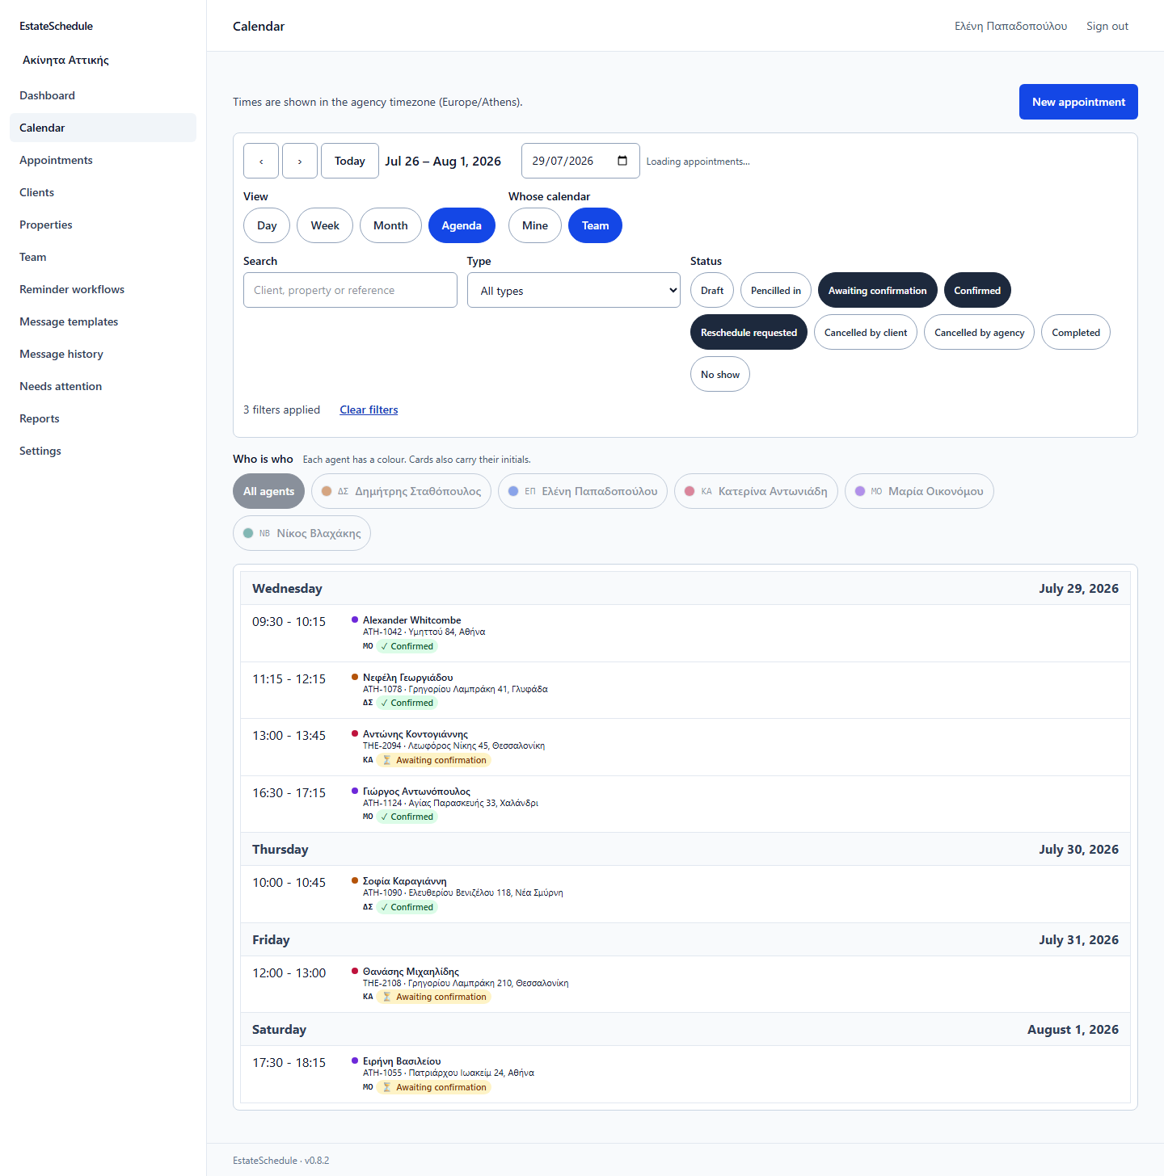Enable No show status filter
The width and height of the screenshot is (1164, 1176).
720,374
